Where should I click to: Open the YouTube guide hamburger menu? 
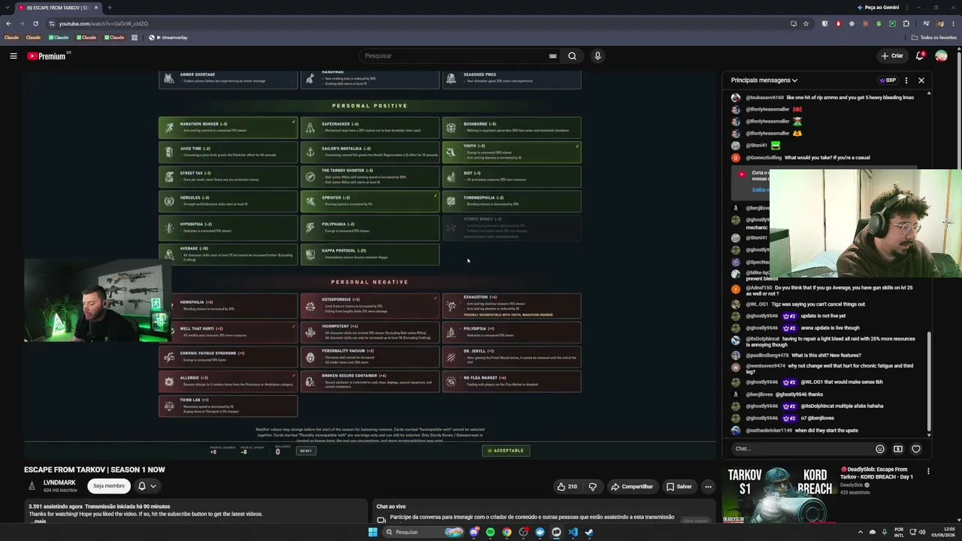point(14,56)
